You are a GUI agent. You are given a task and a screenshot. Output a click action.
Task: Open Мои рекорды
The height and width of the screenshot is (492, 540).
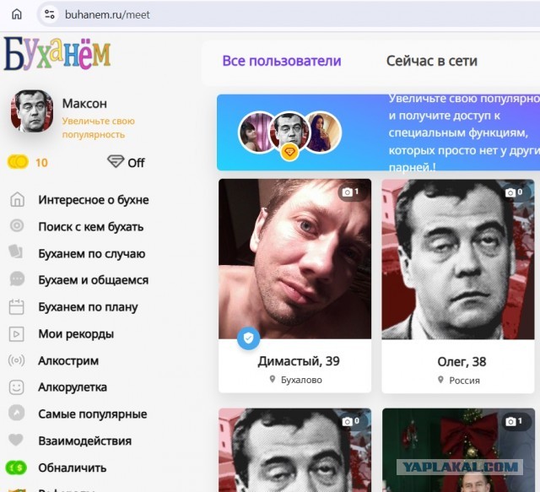point(76,334)
